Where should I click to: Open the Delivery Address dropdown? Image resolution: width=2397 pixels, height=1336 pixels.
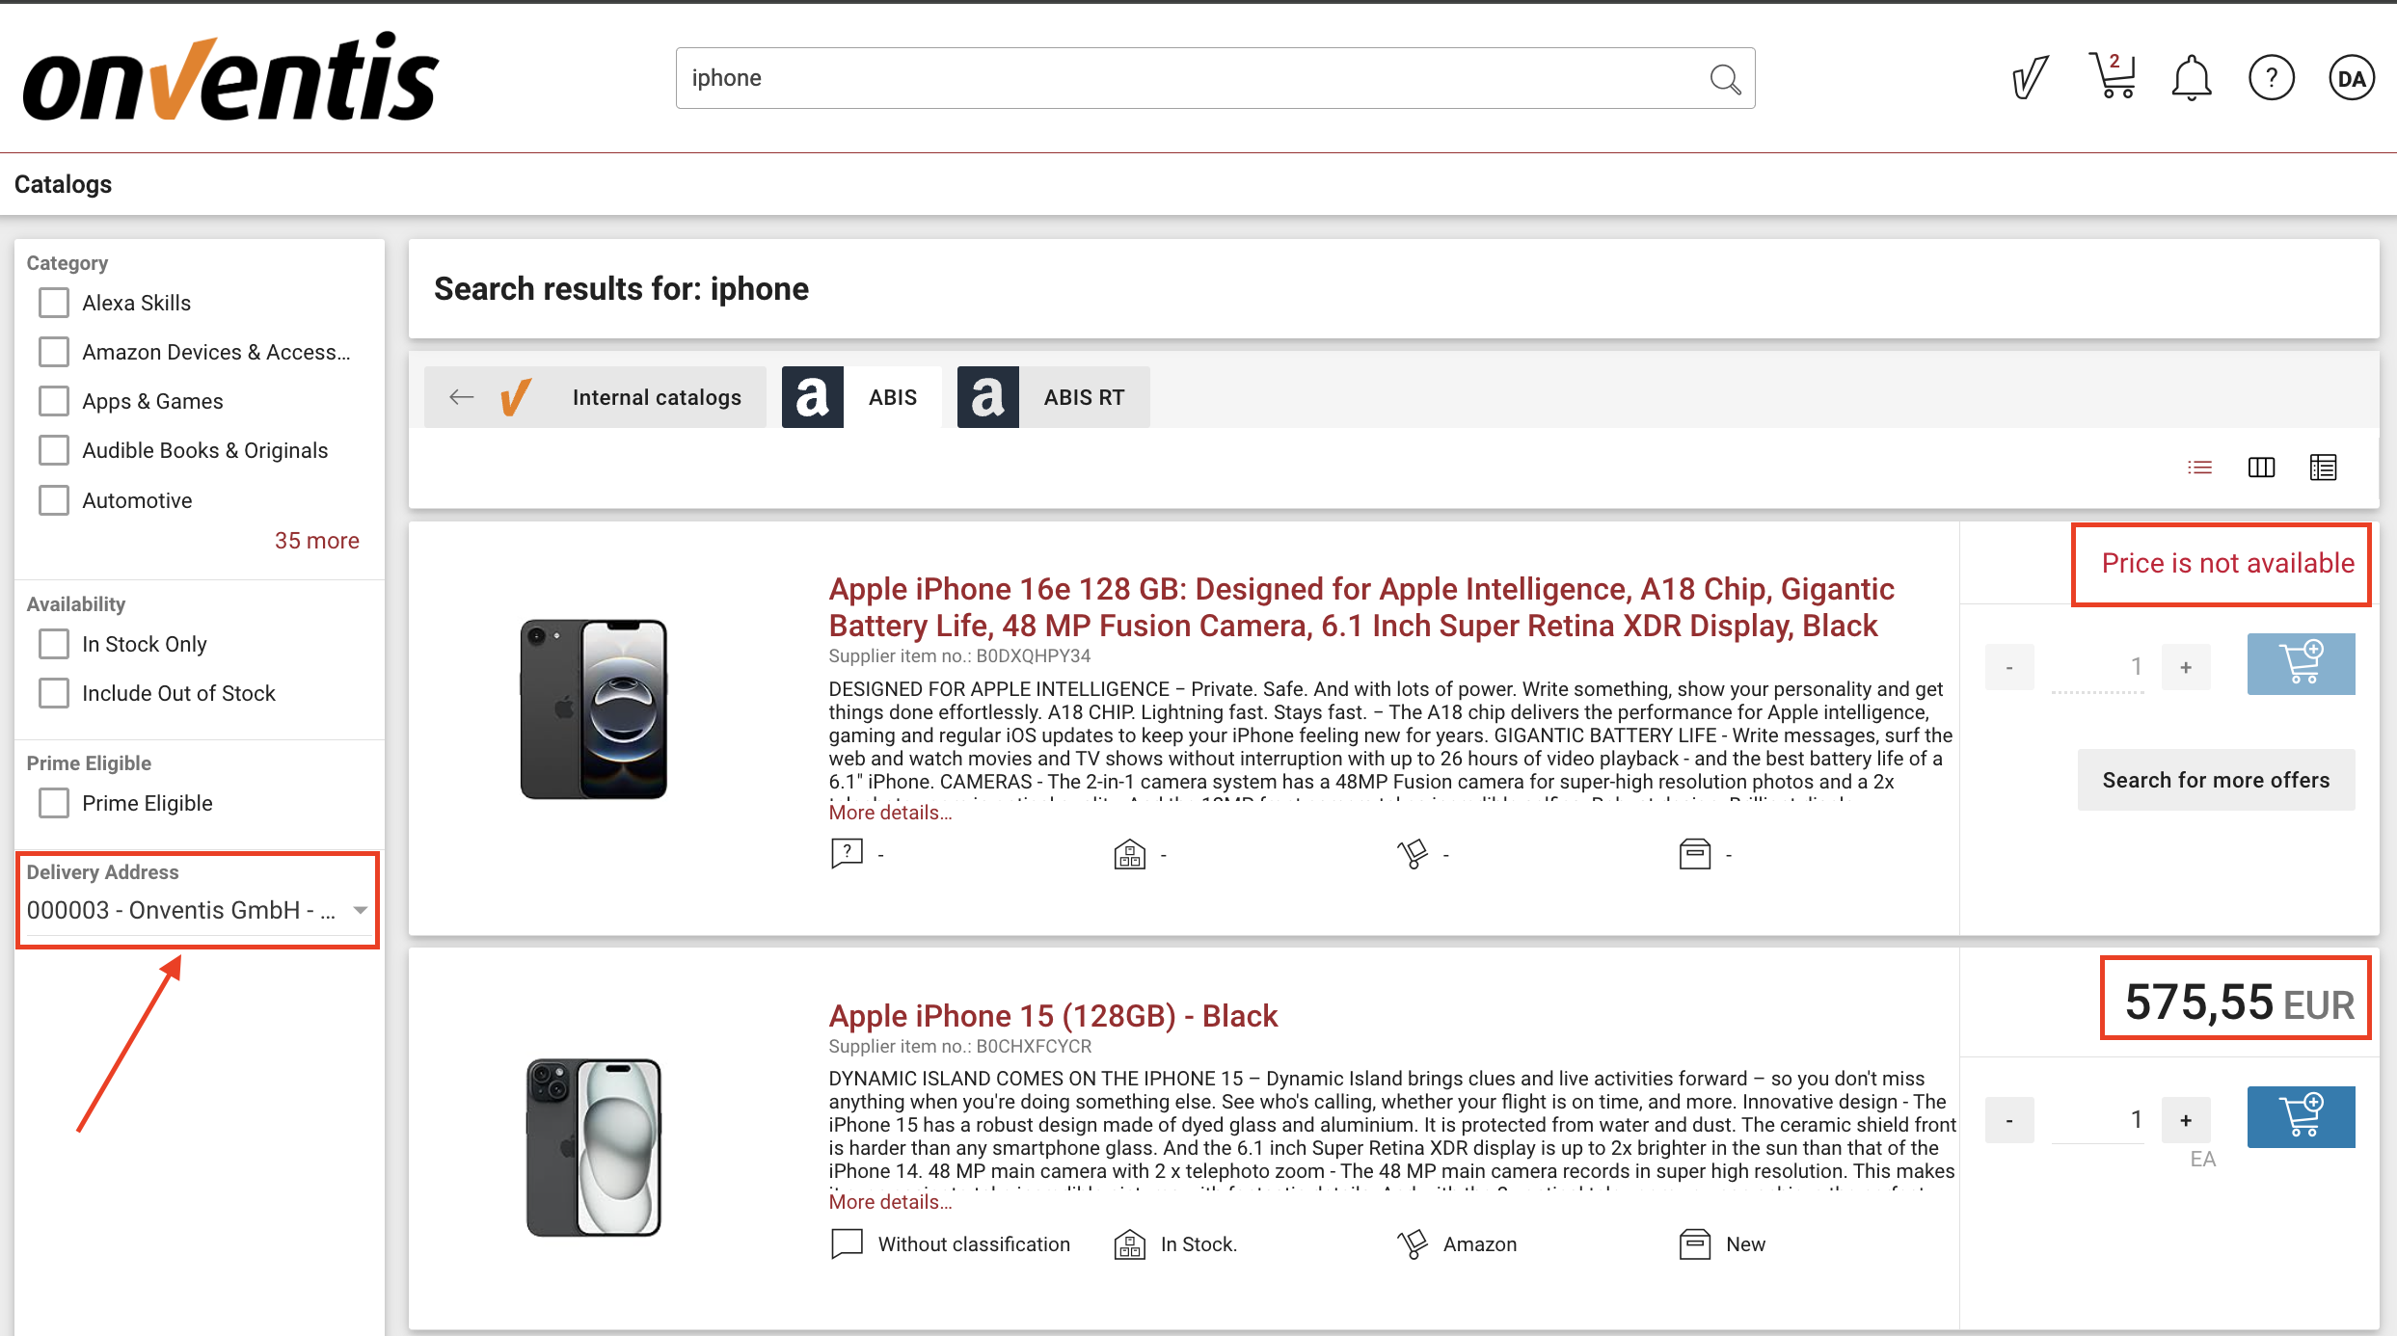(x=197, y=909)
